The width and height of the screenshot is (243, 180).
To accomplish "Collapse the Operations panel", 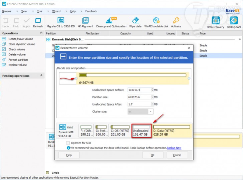I will click(x=41, y=33).
